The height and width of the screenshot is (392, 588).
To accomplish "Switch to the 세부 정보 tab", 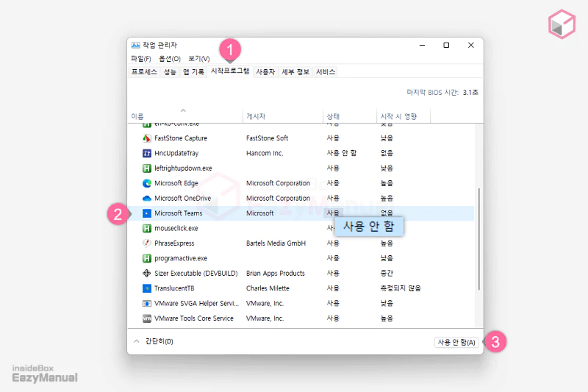I will (295, 72).
